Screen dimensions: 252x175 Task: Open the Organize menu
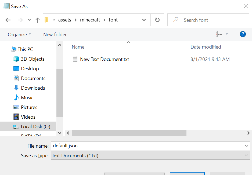(19, 35)
